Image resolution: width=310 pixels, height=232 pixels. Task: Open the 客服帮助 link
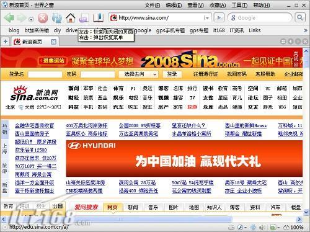click(265, 74)
